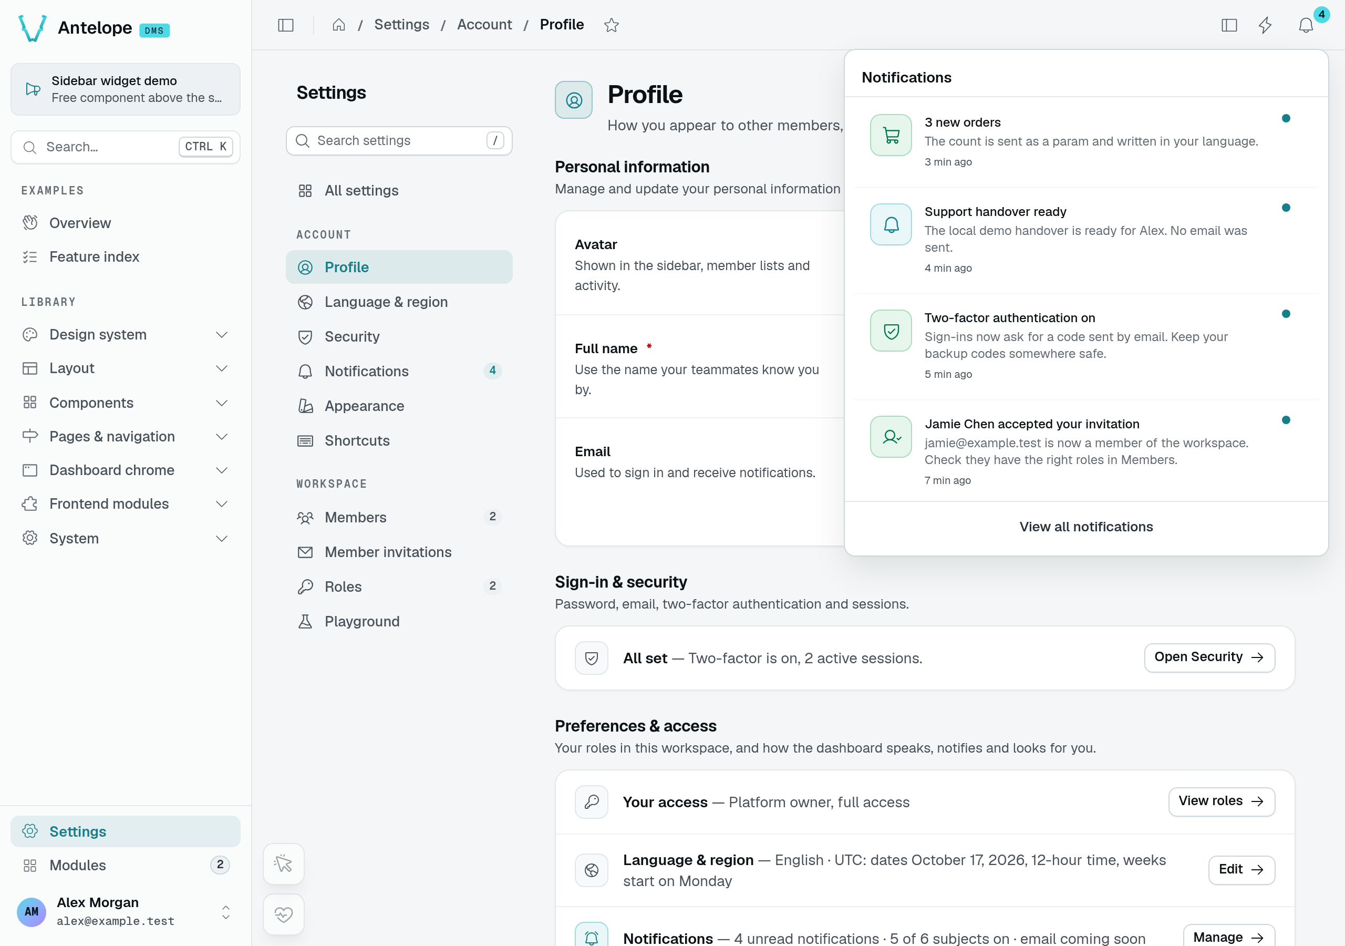Open the Sidebar widget demo card
This screenshot has height=946, width=1345.
[126, 89]
